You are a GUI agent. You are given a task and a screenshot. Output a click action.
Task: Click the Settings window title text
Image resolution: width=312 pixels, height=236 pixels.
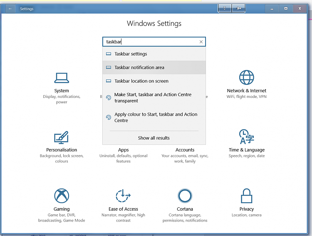click(x=27, y=9)
